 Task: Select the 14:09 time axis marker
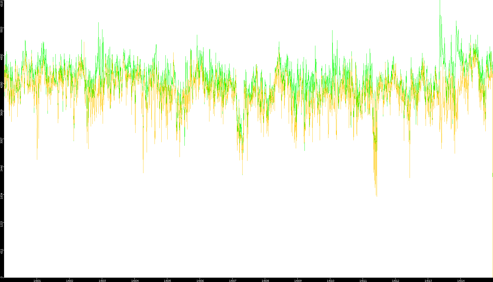point(298,281)
